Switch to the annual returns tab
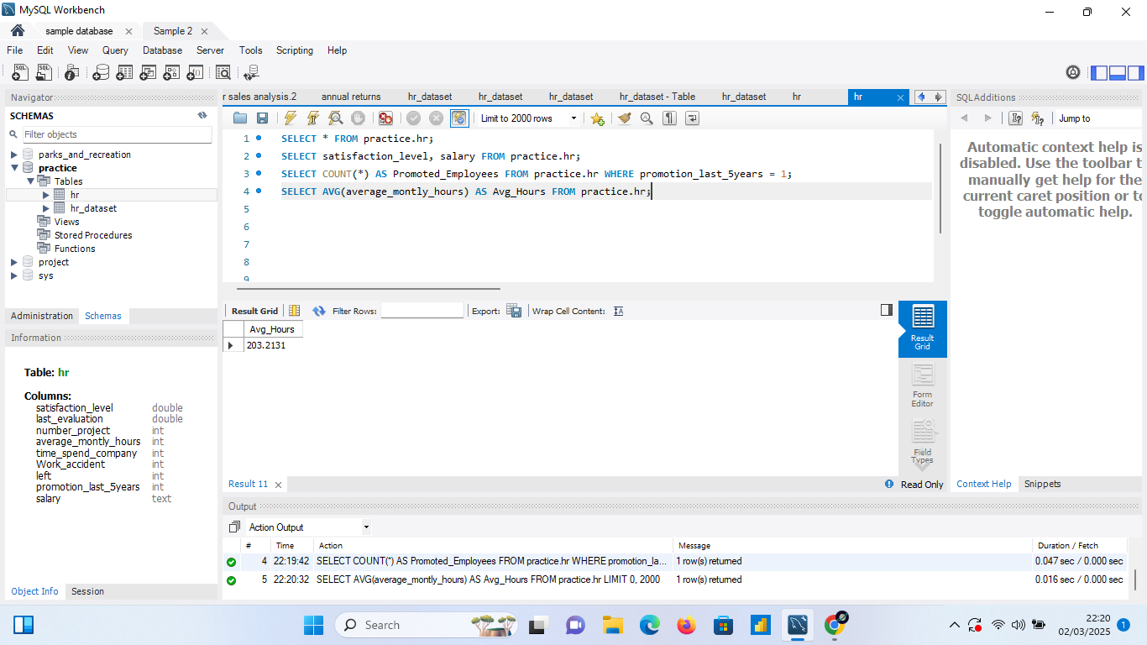1147x645 pixels. pos(351,97)
